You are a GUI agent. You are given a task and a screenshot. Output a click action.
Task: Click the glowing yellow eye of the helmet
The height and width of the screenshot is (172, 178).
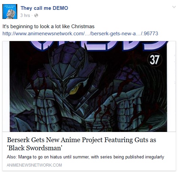tap(74, 90)
